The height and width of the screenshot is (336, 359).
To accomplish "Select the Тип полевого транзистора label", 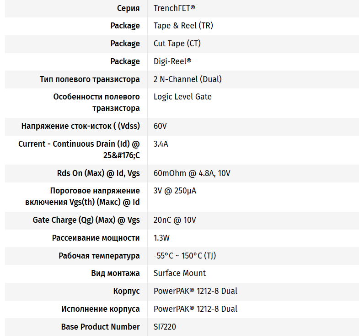I will pyautogui.click(x=90, y=79).
